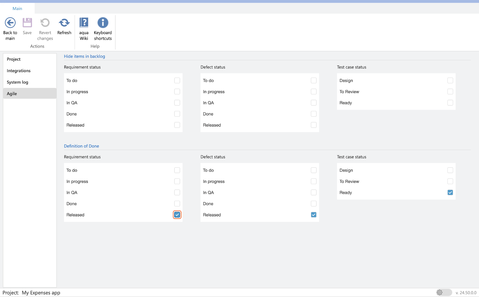
Task: Click the Definition of Done heading
Action: 81,146
